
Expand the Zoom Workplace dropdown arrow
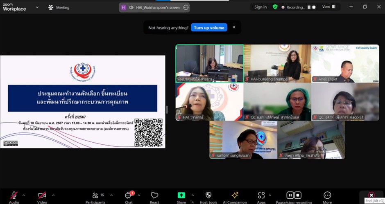pyautogui.click(x=37, y=7)
